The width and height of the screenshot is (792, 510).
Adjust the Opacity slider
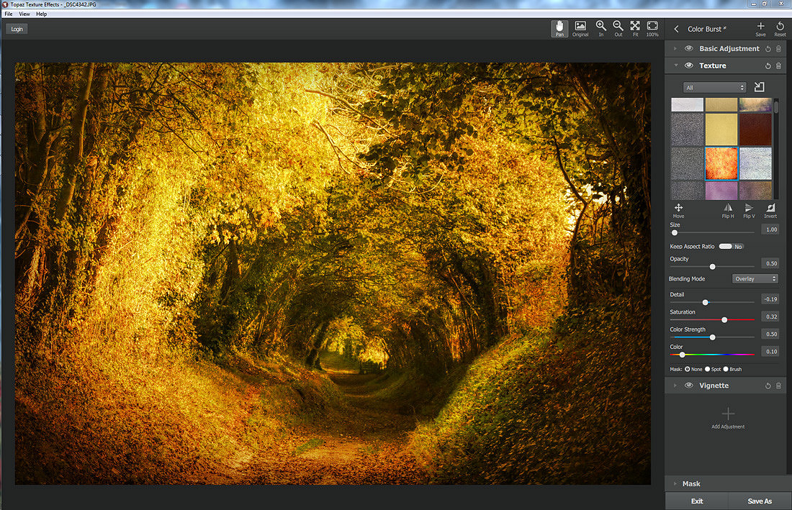point(712,266)
